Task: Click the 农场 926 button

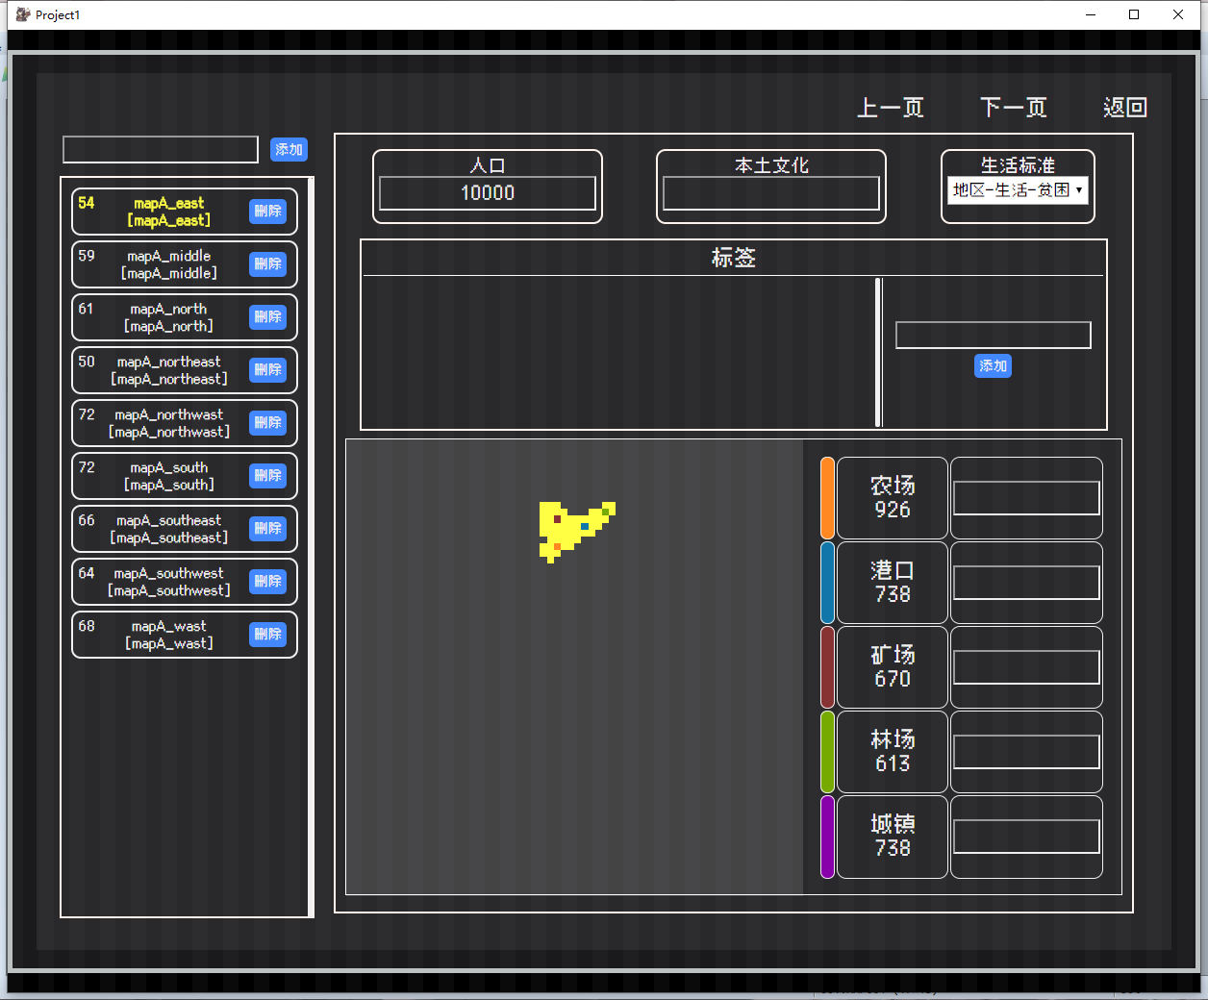Action: pyautogui.click(x=893, y=498)
